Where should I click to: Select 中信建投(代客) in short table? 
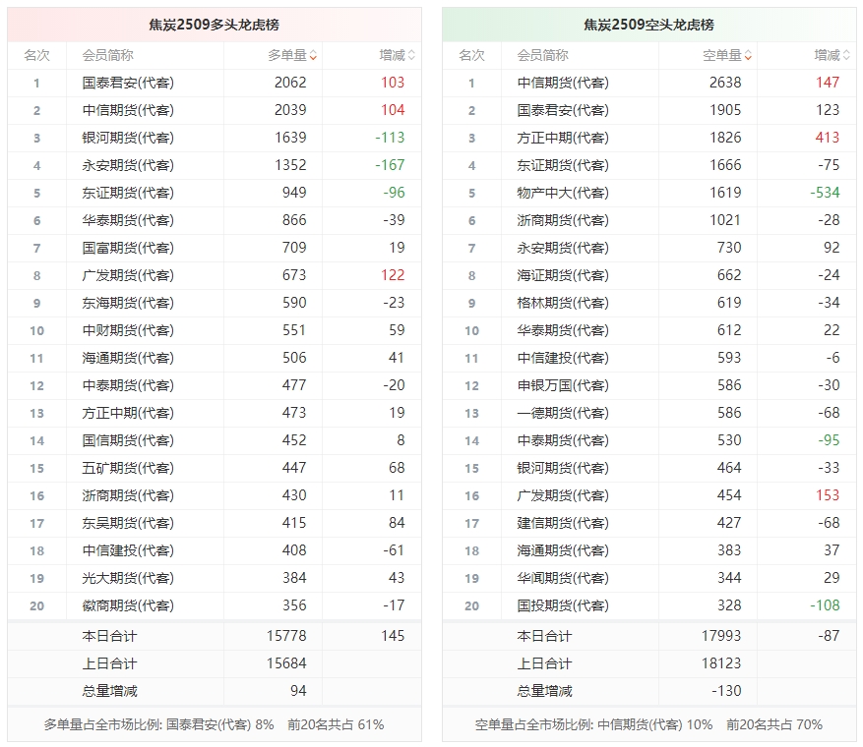pyautogui.click(x=563, y=358)
